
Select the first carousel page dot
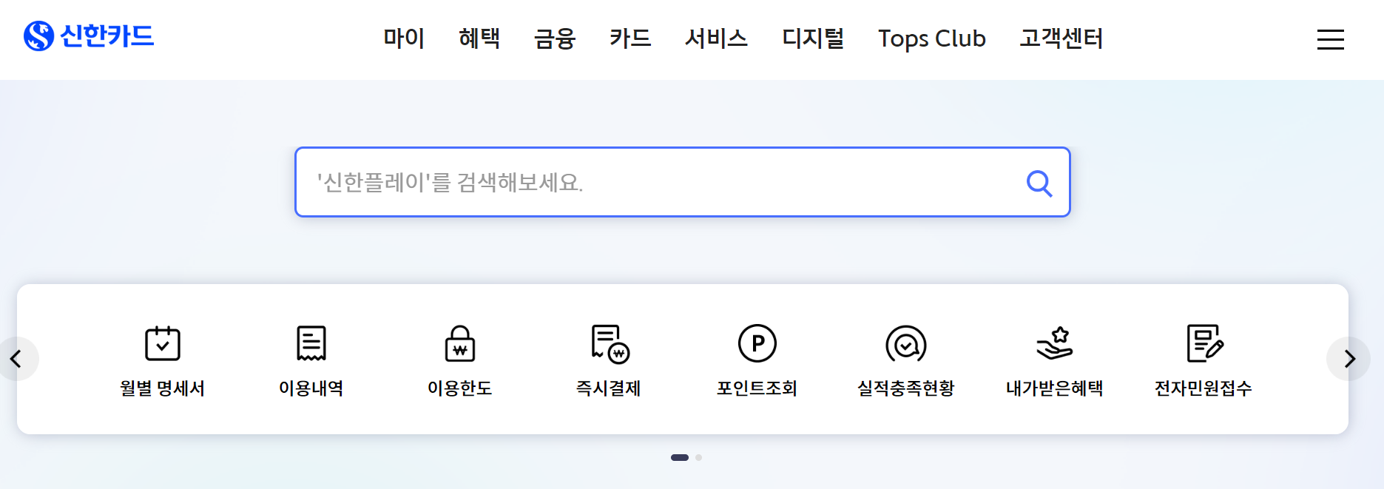click(680, 457)
